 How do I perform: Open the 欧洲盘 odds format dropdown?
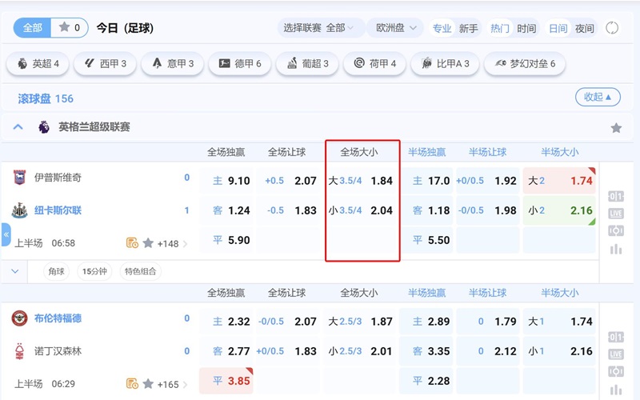395,28
